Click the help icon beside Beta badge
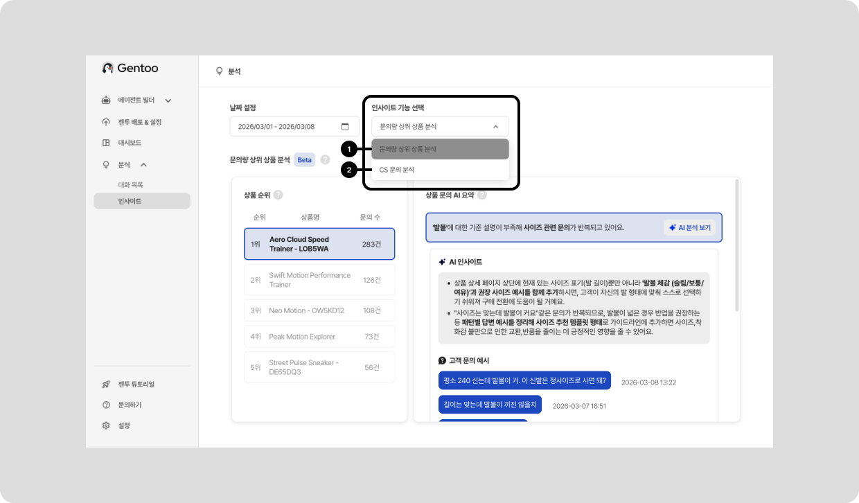 325,160
